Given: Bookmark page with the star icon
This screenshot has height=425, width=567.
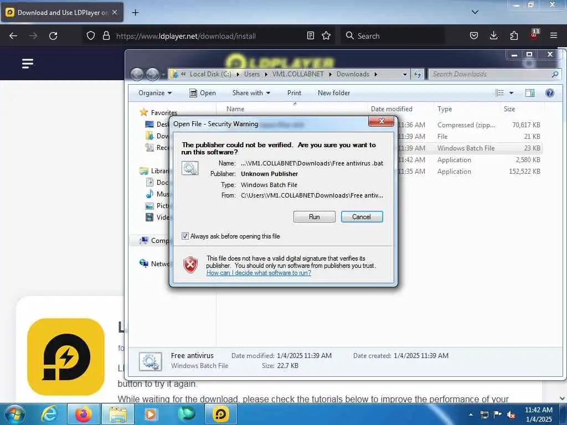Looking at the screenshot, I should (x=326, y=35).
